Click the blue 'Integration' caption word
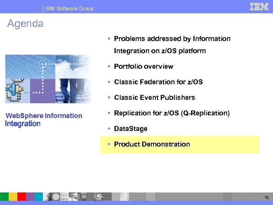 tap(23, 124)
